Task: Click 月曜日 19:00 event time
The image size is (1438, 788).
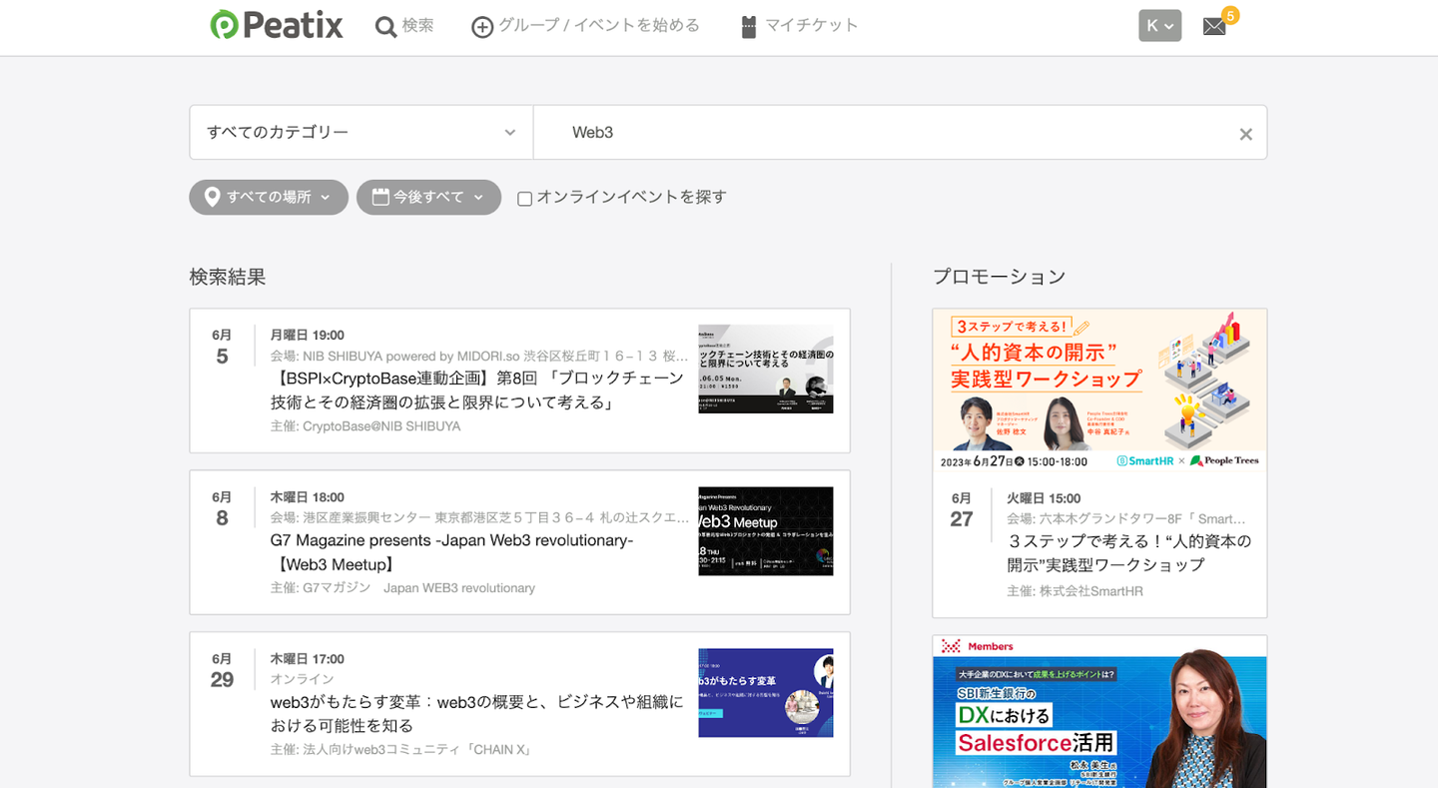Action: pos(307,336)
